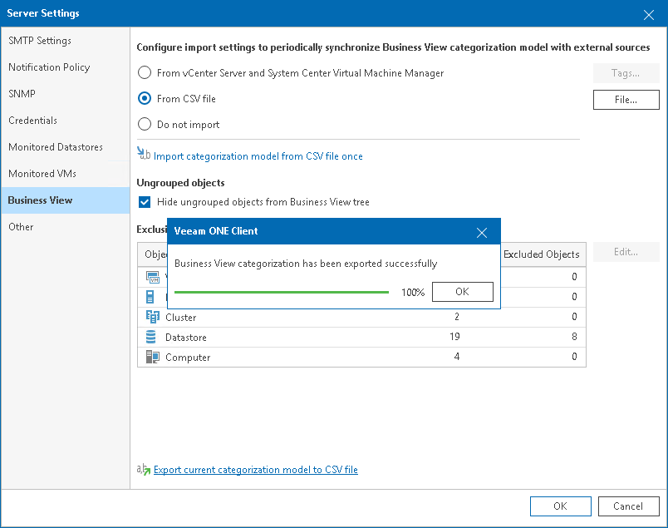Go to the Notification Policy section

pyautogui.click(x=49, y=67)
